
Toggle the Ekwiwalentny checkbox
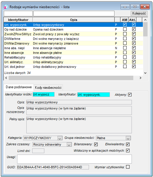128,144
